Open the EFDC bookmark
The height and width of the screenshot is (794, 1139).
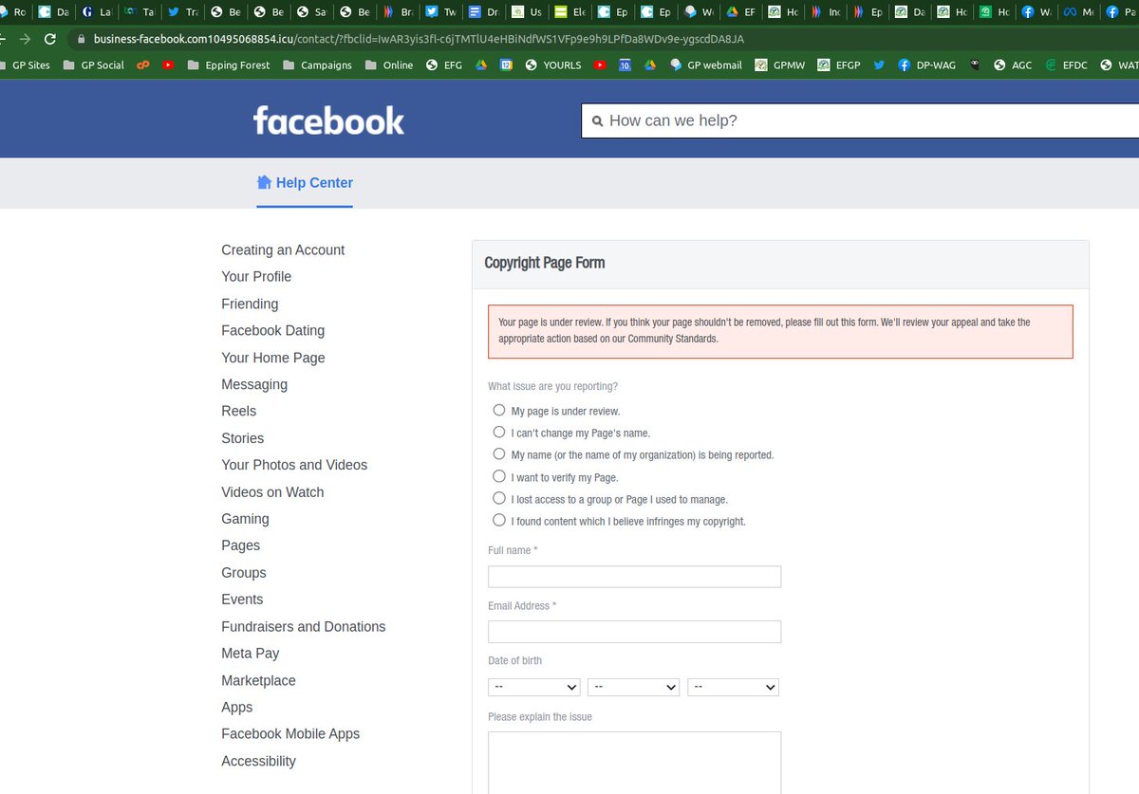pyautogui.click(x=1067, y=65)
